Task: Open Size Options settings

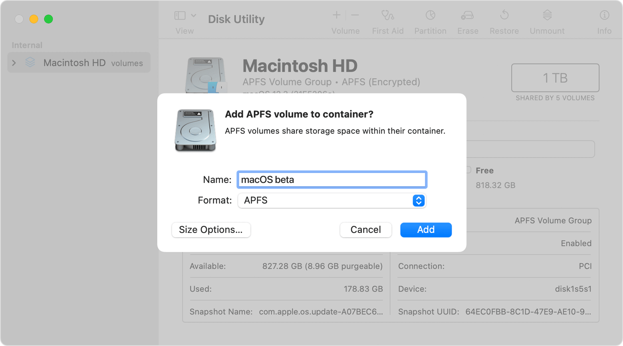Action: (211, 230)
